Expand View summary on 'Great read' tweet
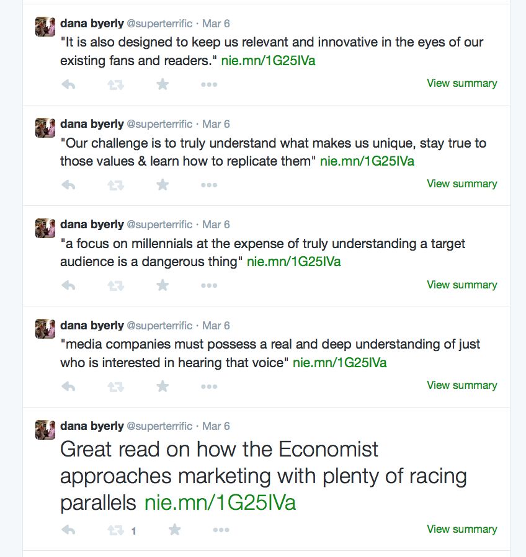 [x=461, y=529]
